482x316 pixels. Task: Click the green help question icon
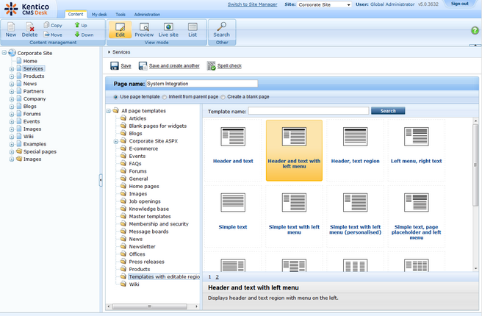point(475,30)
